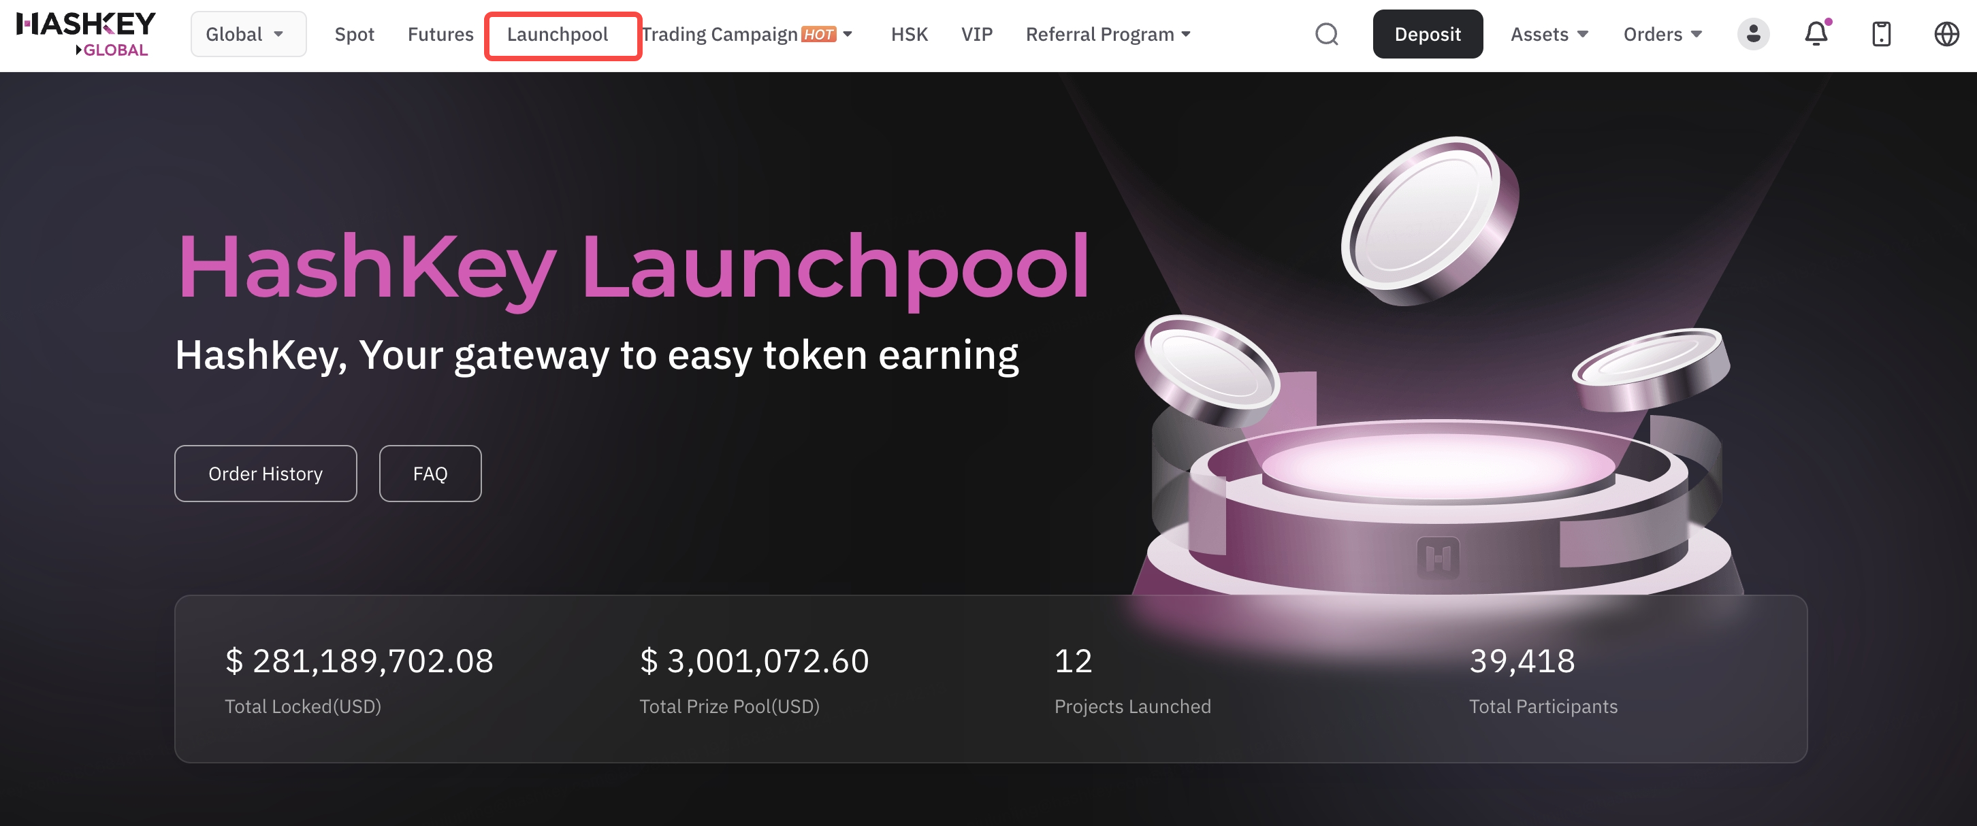
Task: Click the Deposit button
Action: coord(1428,35)
